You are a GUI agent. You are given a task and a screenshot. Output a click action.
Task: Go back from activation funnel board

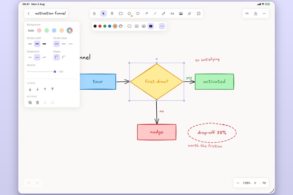pyautogui.click(x=29, y=13)
